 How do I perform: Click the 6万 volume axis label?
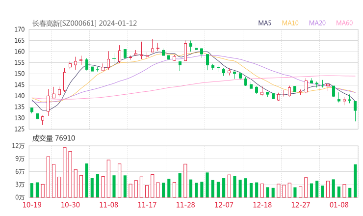[x=20, y=172]
